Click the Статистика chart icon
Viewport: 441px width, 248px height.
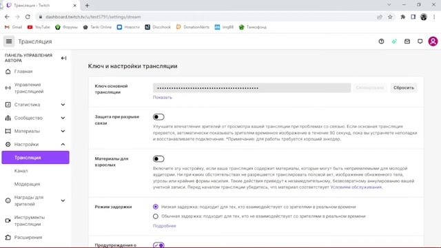(8, 105)
